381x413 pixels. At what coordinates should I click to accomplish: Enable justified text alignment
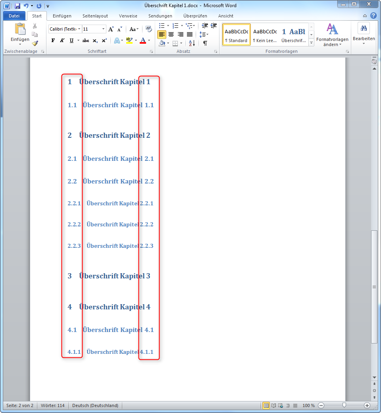click(x=190, y=34)
